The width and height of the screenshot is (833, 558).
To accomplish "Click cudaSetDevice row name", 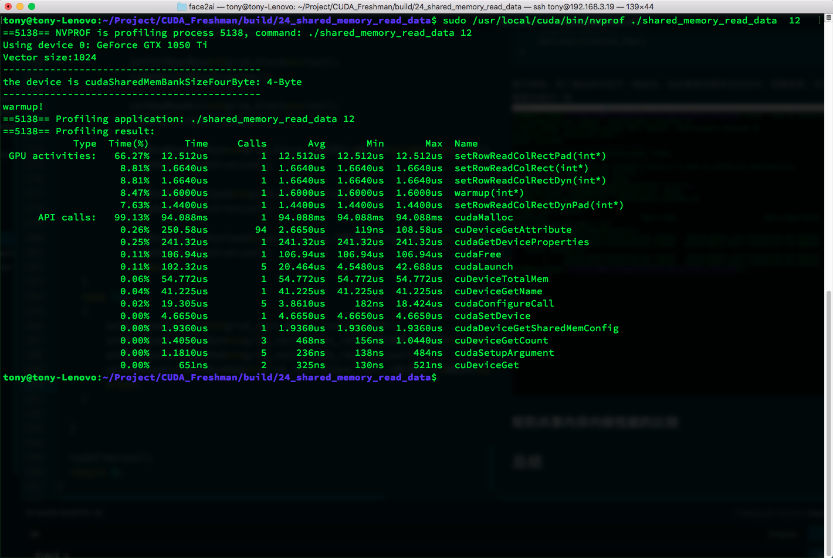I will tap(492, 316).
